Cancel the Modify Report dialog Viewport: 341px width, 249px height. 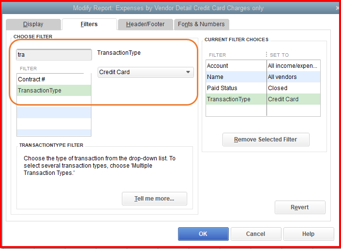click(256, 234)
